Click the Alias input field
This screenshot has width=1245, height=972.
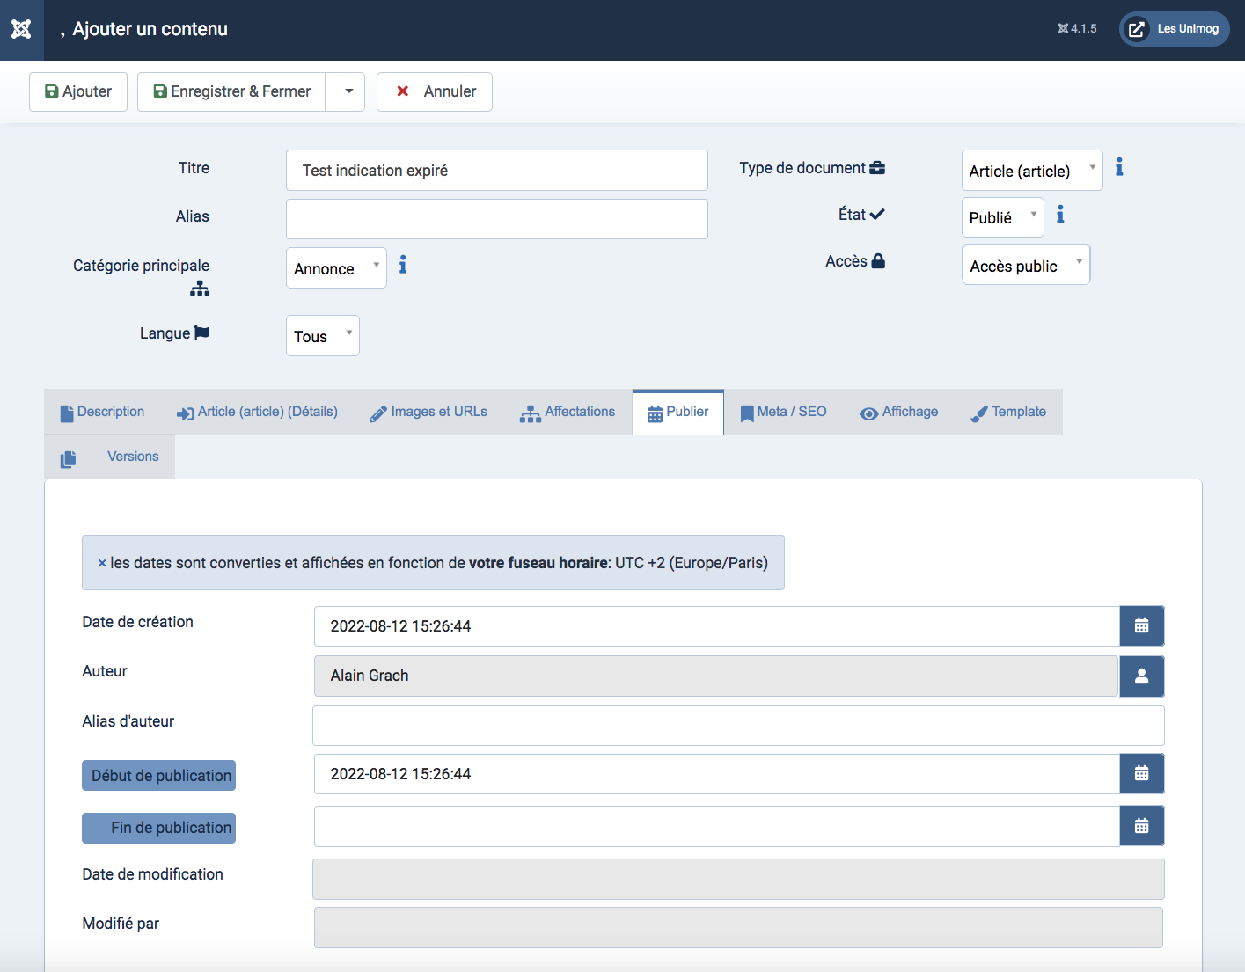coord(497,219)
